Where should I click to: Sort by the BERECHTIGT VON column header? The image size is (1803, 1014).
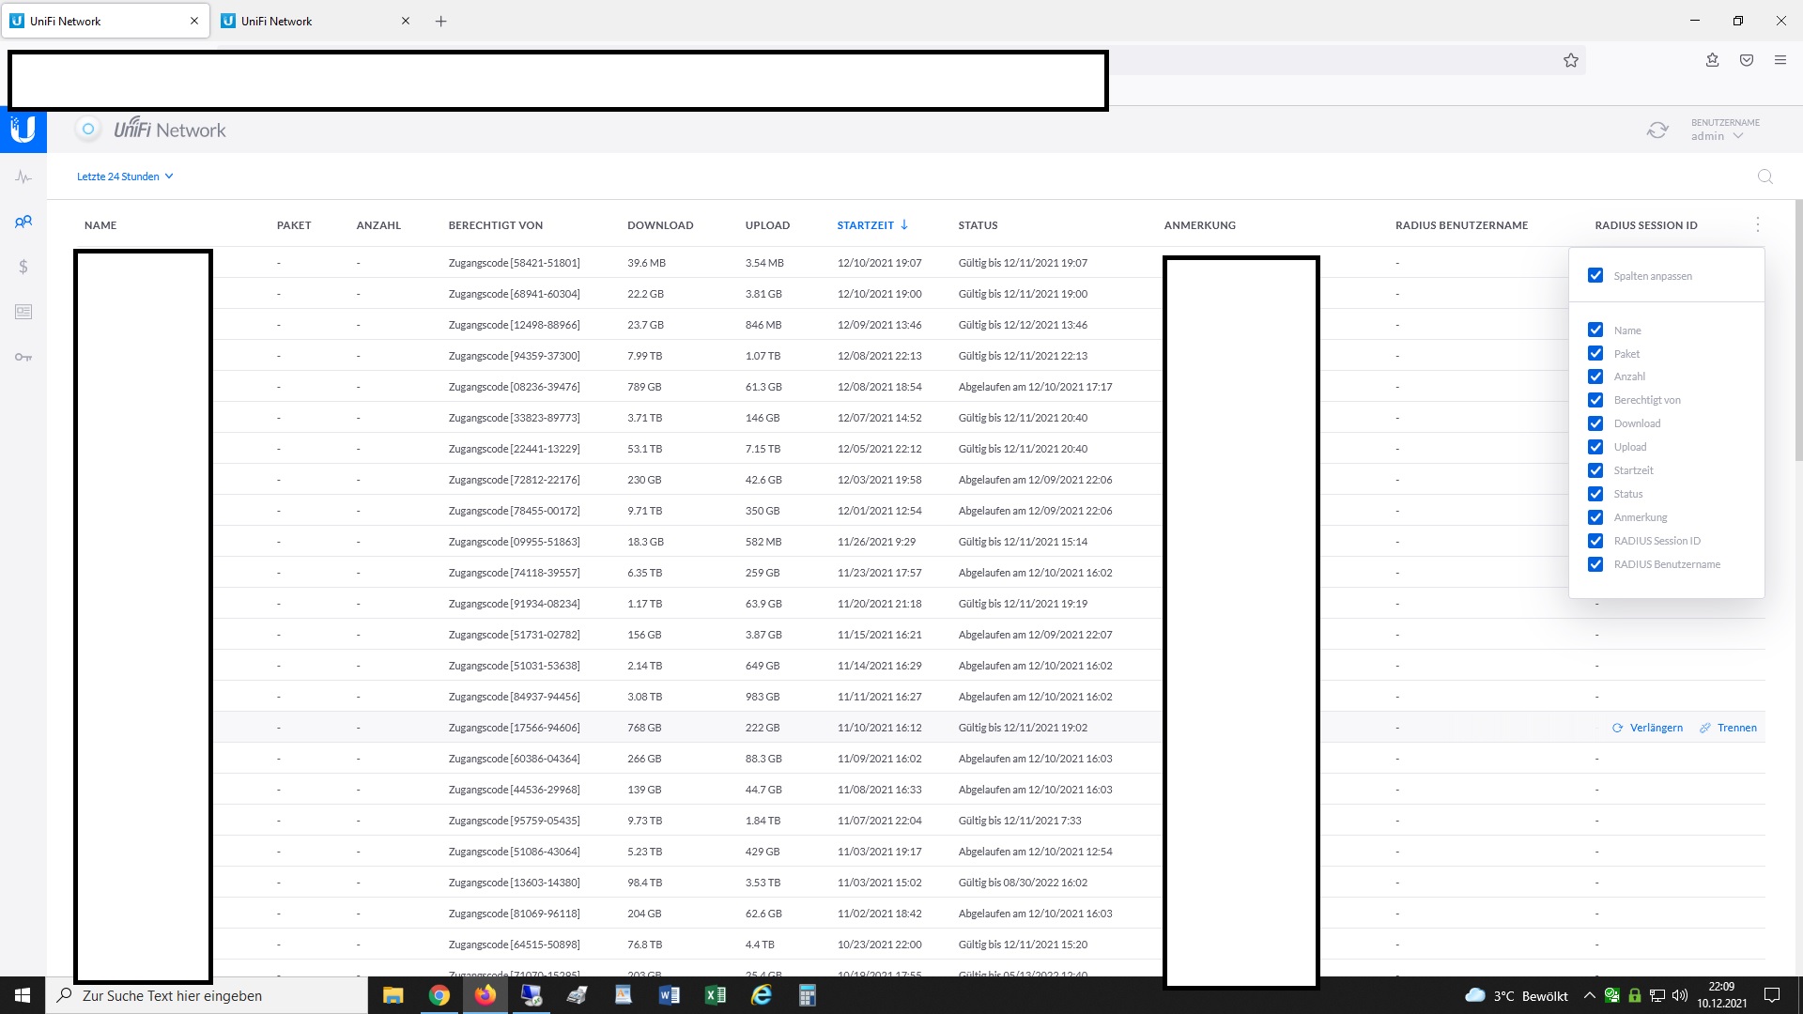pyautogui.click(x=496, y=225)
